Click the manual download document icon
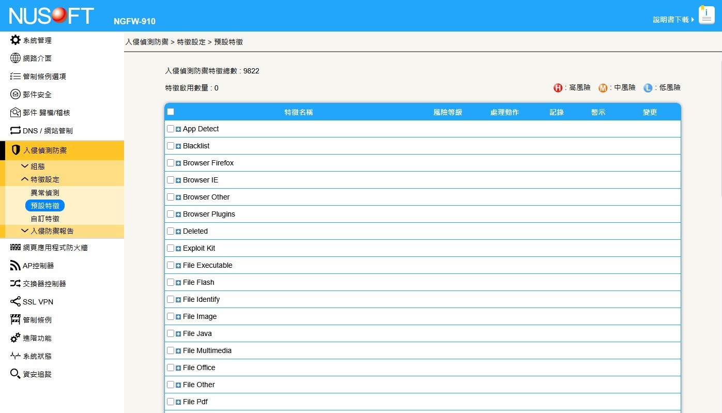Viewport: 722px width, 413px height. (706, 16)
